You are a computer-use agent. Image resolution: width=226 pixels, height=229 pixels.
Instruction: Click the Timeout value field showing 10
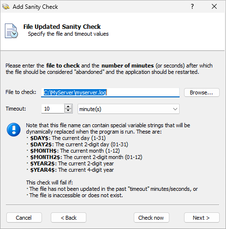point(53,109)
